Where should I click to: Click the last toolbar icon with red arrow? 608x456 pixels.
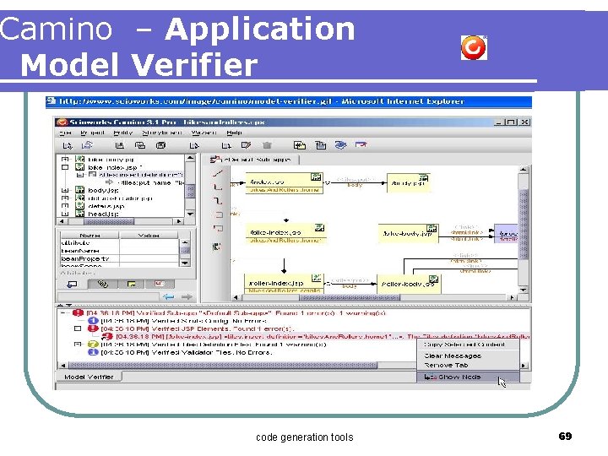(361, 145)
